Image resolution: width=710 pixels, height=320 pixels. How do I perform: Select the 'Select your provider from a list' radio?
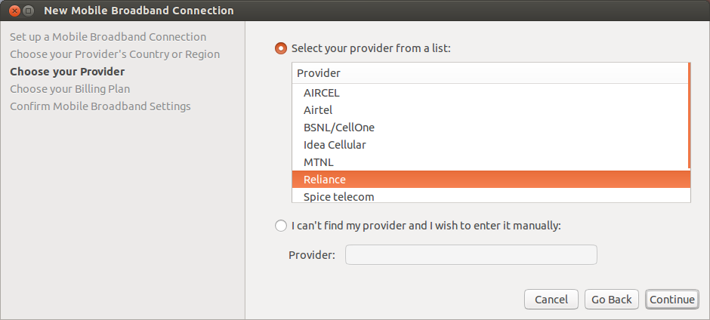coord(281,48)
